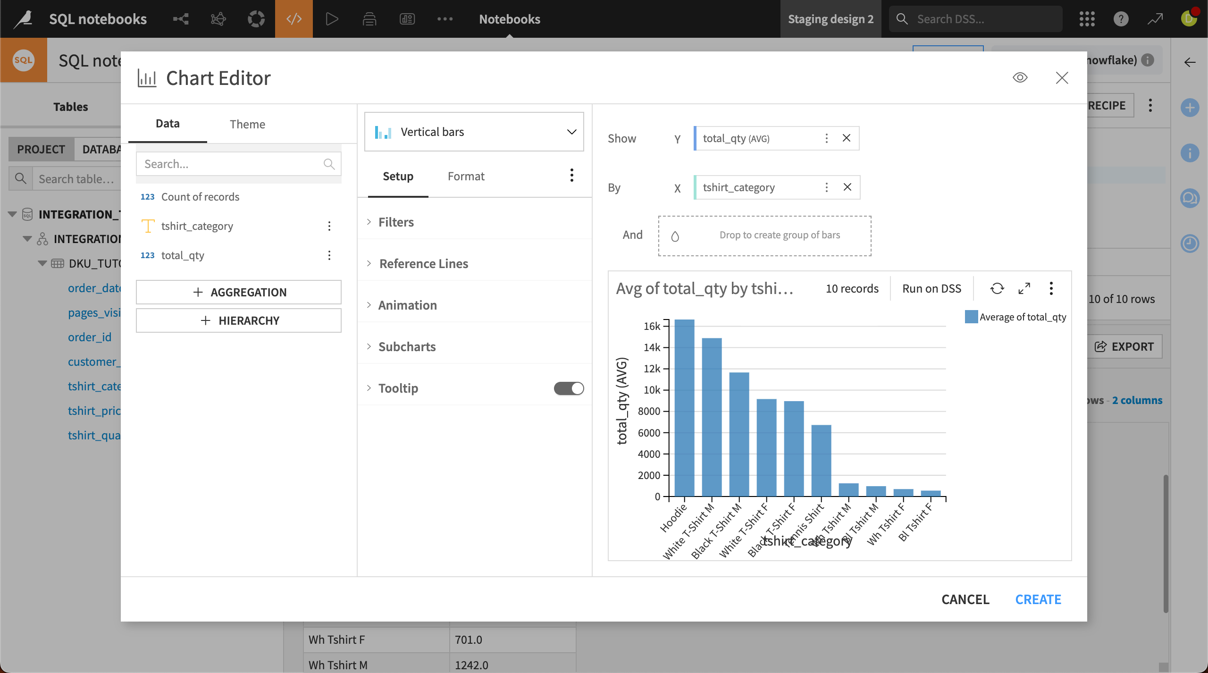Click the dashboards icon in the top bar

(x=407, y=19)
